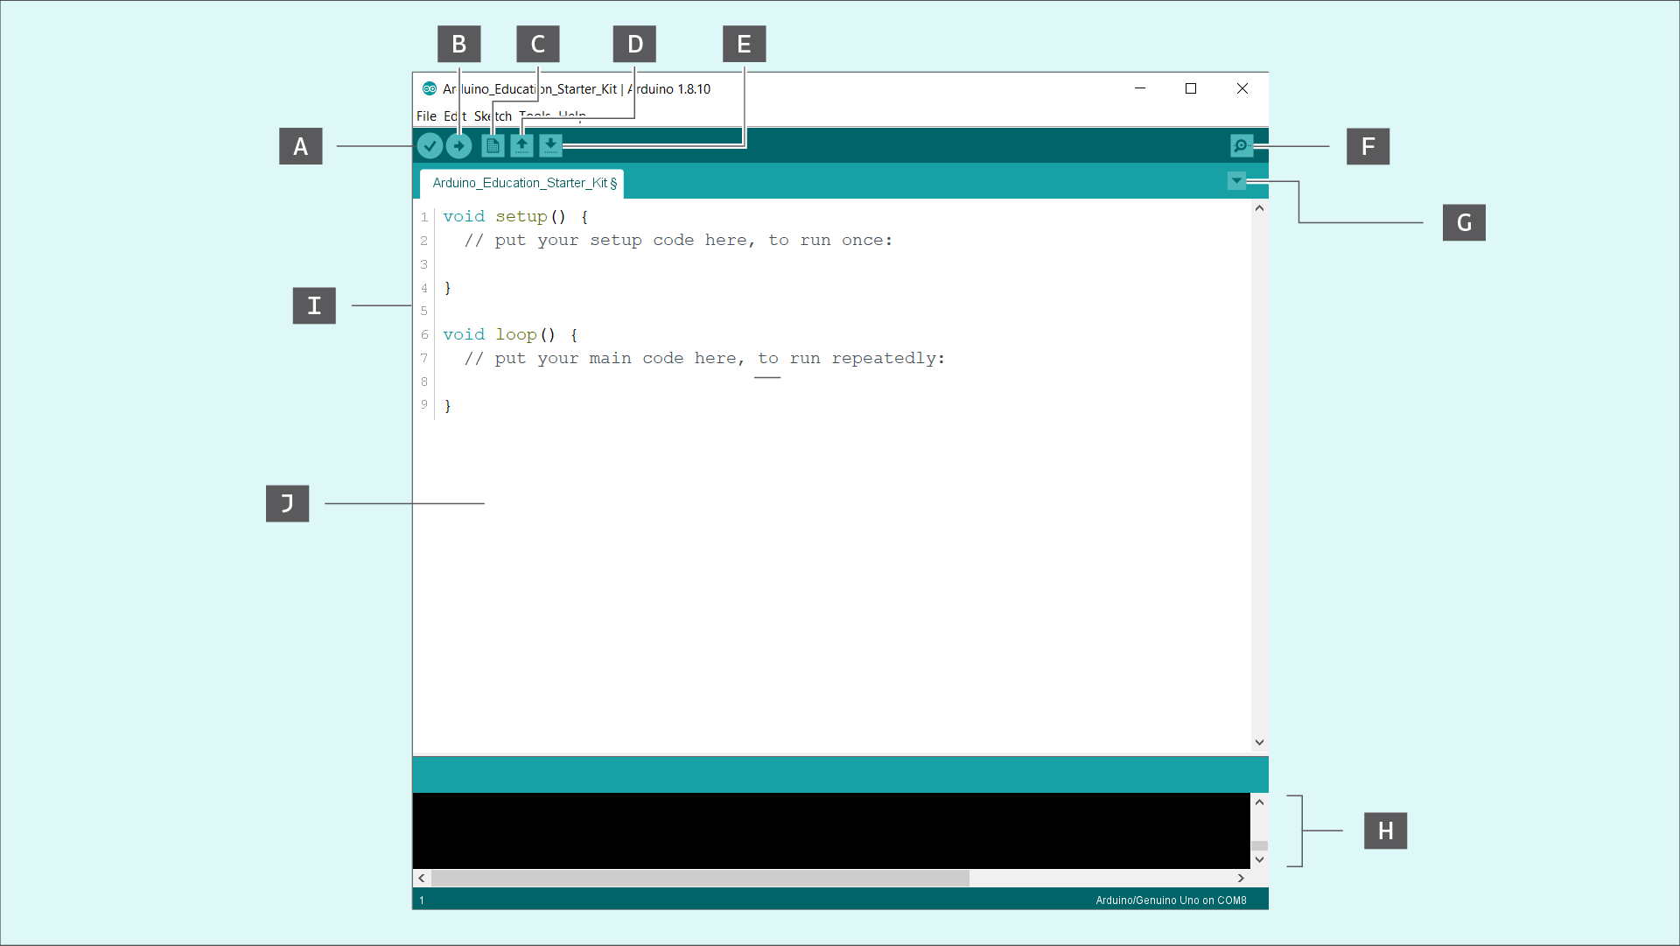The width and height of the screenshot is (1680, 946).
Task: Click the closing brace on line 9
Action: (x=448, y=406)
